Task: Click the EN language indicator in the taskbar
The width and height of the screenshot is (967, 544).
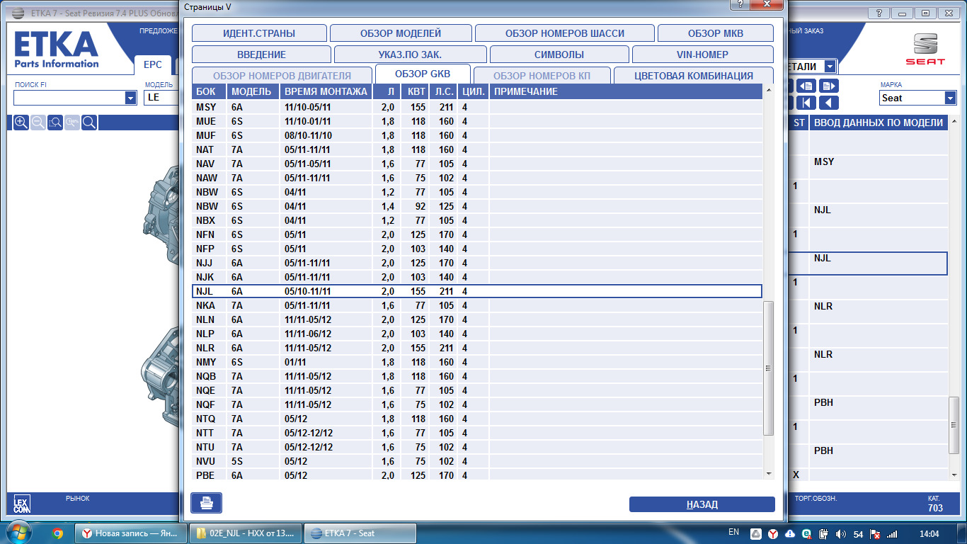Action: coord(733,532)
